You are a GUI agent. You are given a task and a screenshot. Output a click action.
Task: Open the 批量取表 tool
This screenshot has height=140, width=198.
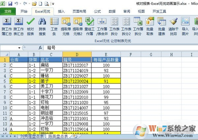[x=149, y=22]
